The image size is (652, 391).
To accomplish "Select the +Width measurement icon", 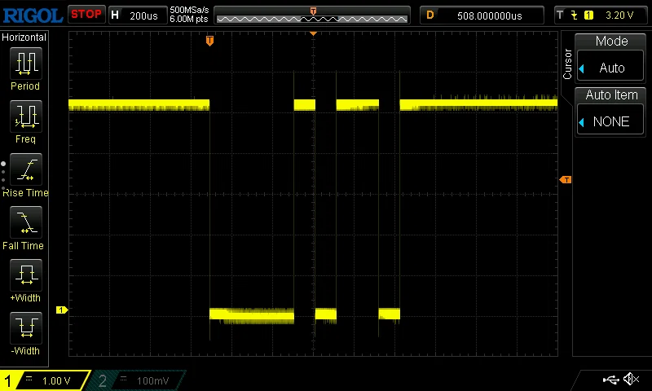I will [26, 275].
